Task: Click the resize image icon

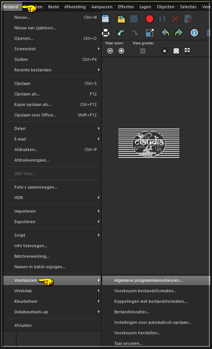Action: [x=150, y=33]
